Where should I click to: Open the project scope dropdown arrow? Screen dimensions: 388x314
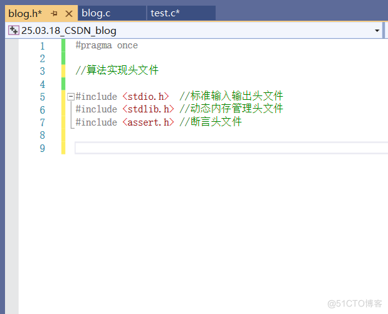pos(377,31)
